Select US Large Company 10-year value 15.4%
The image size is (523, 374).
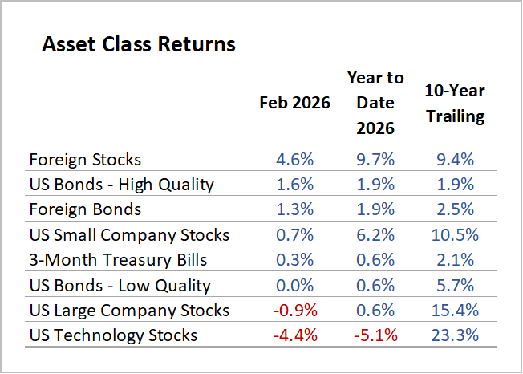coord(456,310)
